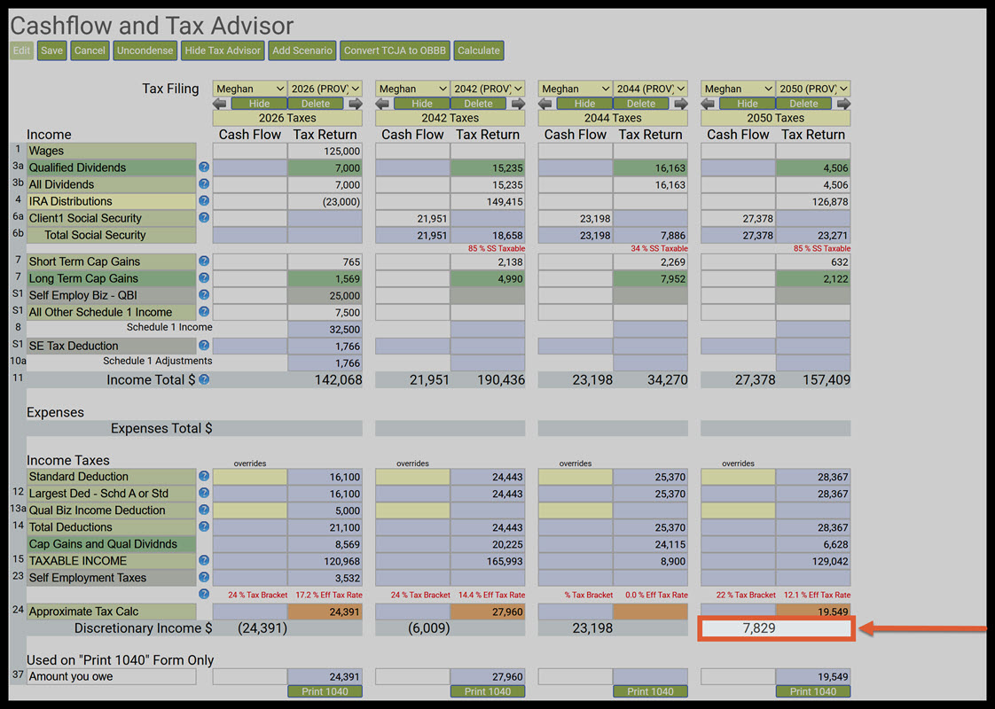Click Convert TCJA to OBBB button
Image resolution: width=995 pixels, height=709 pixels.
pyautogui.click(x=395, y=51)
